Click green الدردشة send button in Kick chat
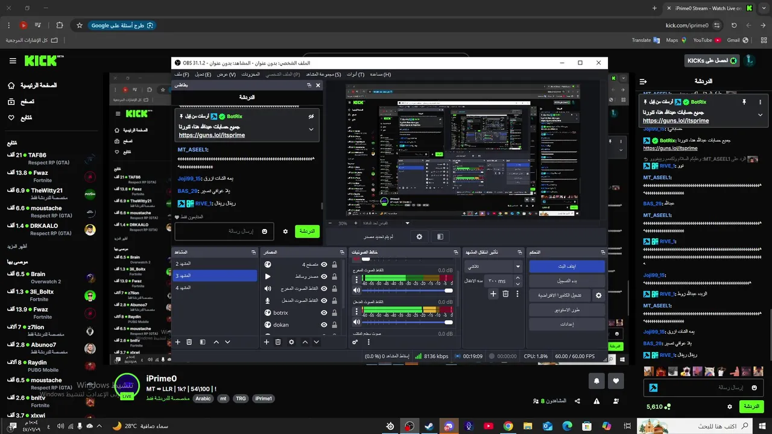Viewport: 772px width, 434px height. (751, 406)
